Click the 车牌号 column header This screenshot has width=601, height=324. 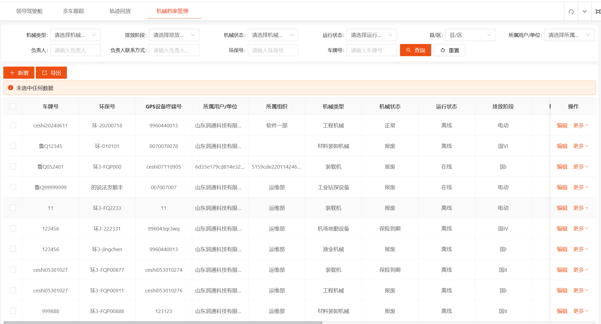[x=50, y=106]
